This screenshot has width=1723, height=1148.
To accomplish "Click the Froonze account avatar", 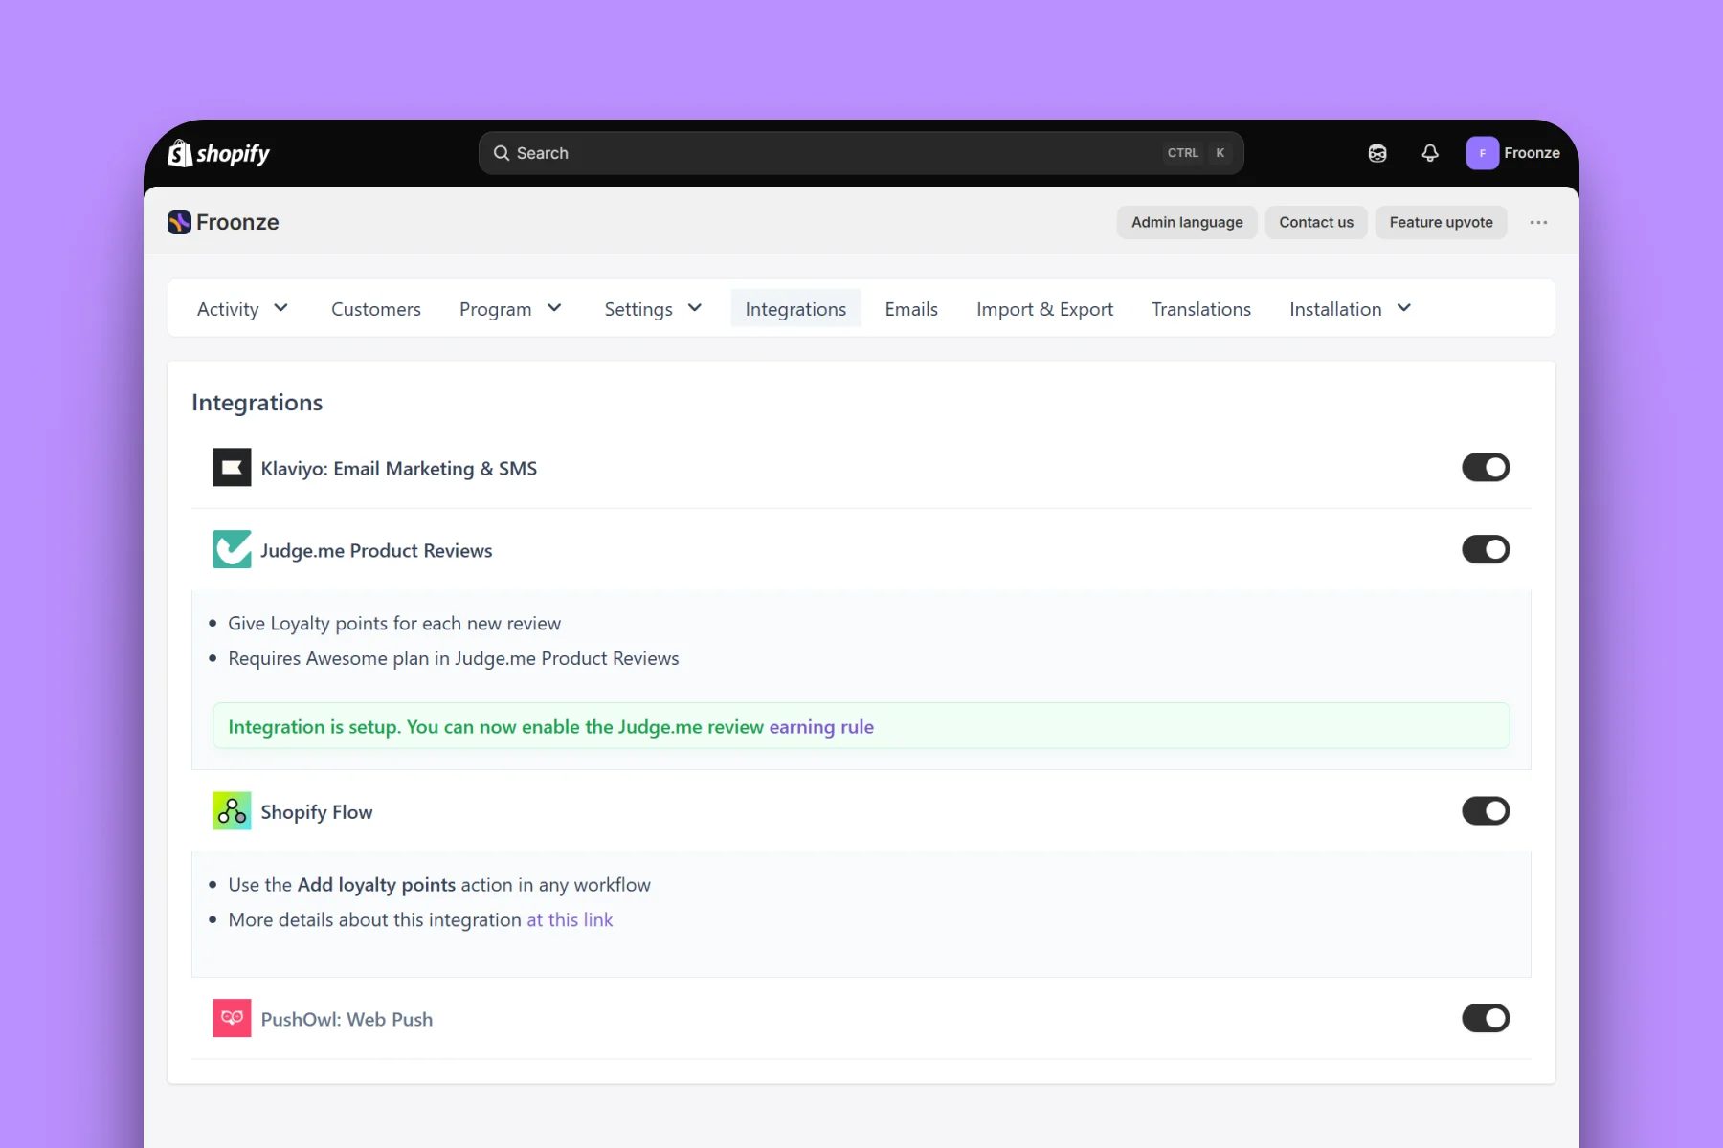I will [x=1482, y=153].
